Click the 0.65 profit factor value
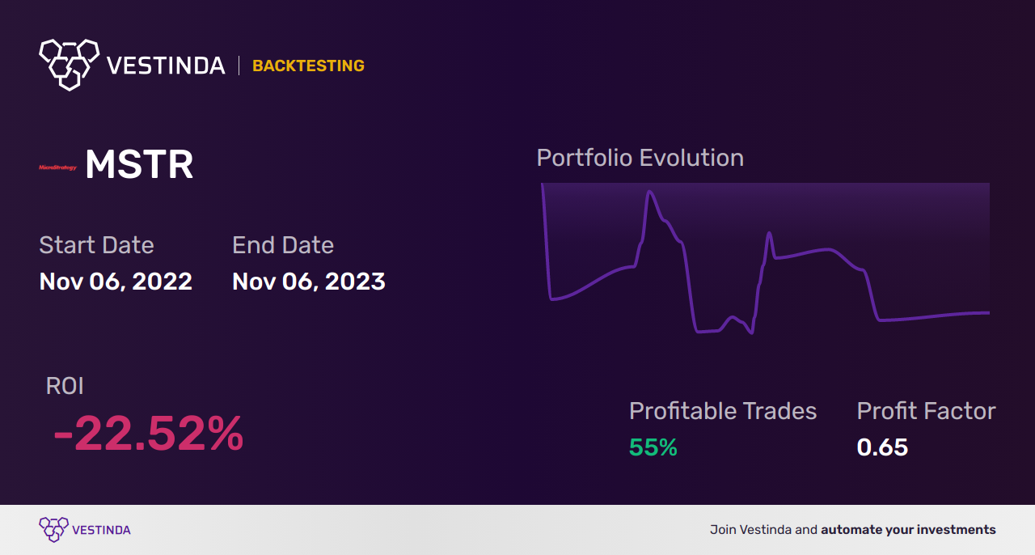 click(x=882, y=447)
